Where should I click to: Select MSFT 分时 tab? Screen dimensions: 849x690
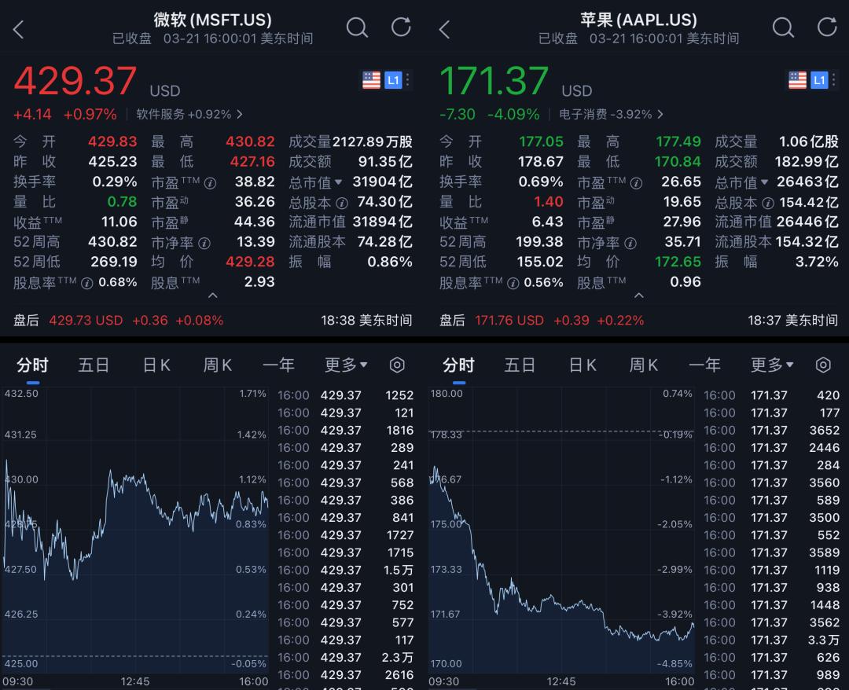(x=32, y=365)
